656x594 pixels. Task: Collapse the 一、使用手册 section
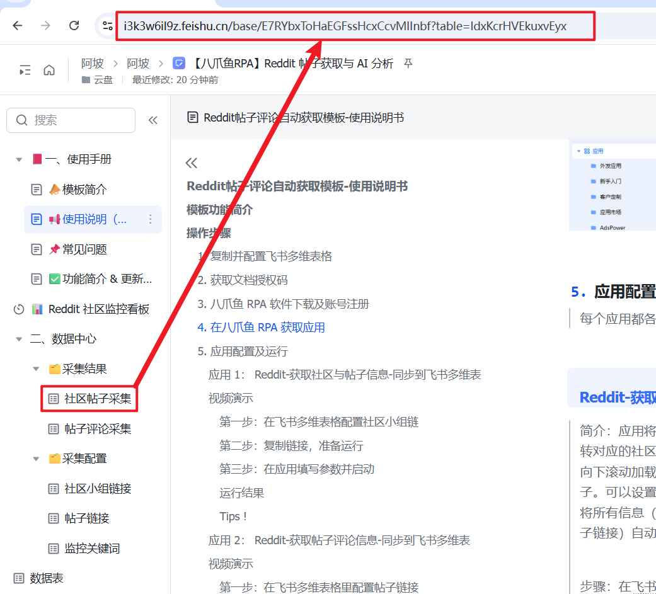(19, 159)
